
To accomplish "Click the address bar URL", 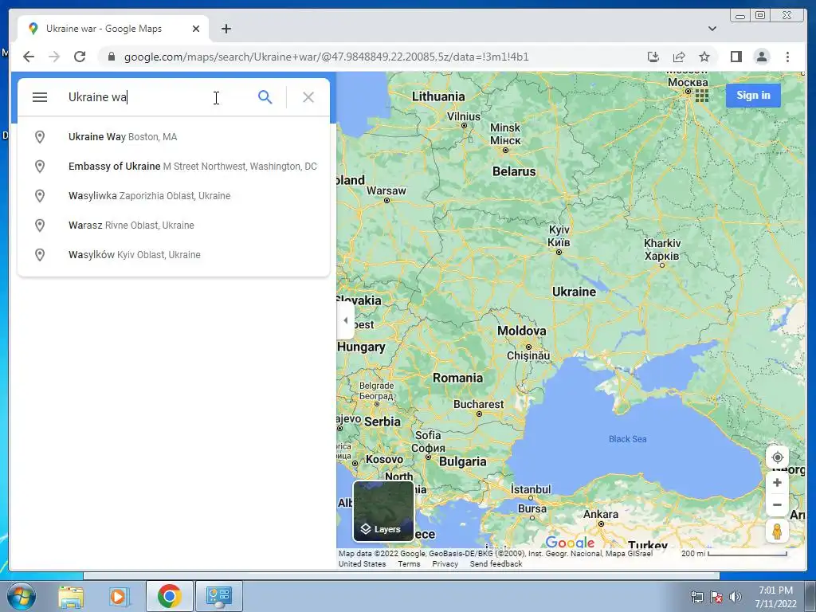I will coord(326,57).
